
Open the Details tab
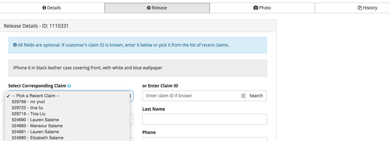[52, 8]
